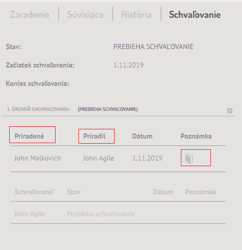This screenshot has width=242, height=250.
Task: Click the Prebieha schvaľovanie status of John Agile
Action: [101, 214]
